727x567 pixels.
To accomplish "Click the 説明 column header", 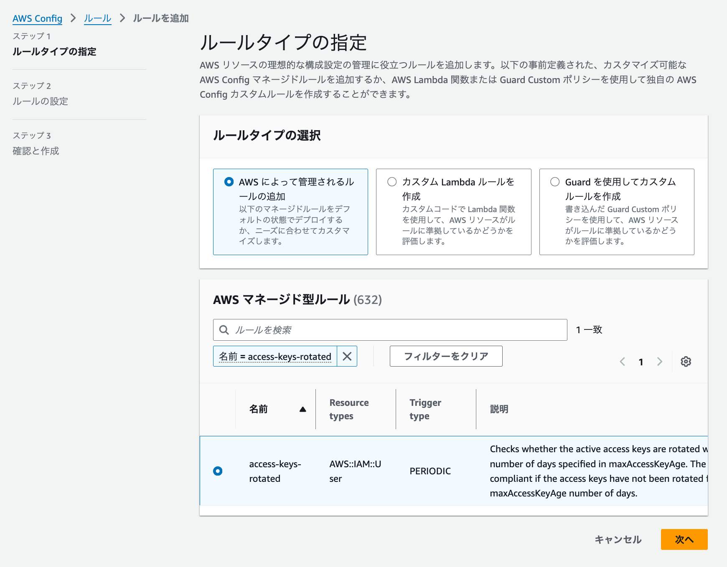I will tap(499, 409).
